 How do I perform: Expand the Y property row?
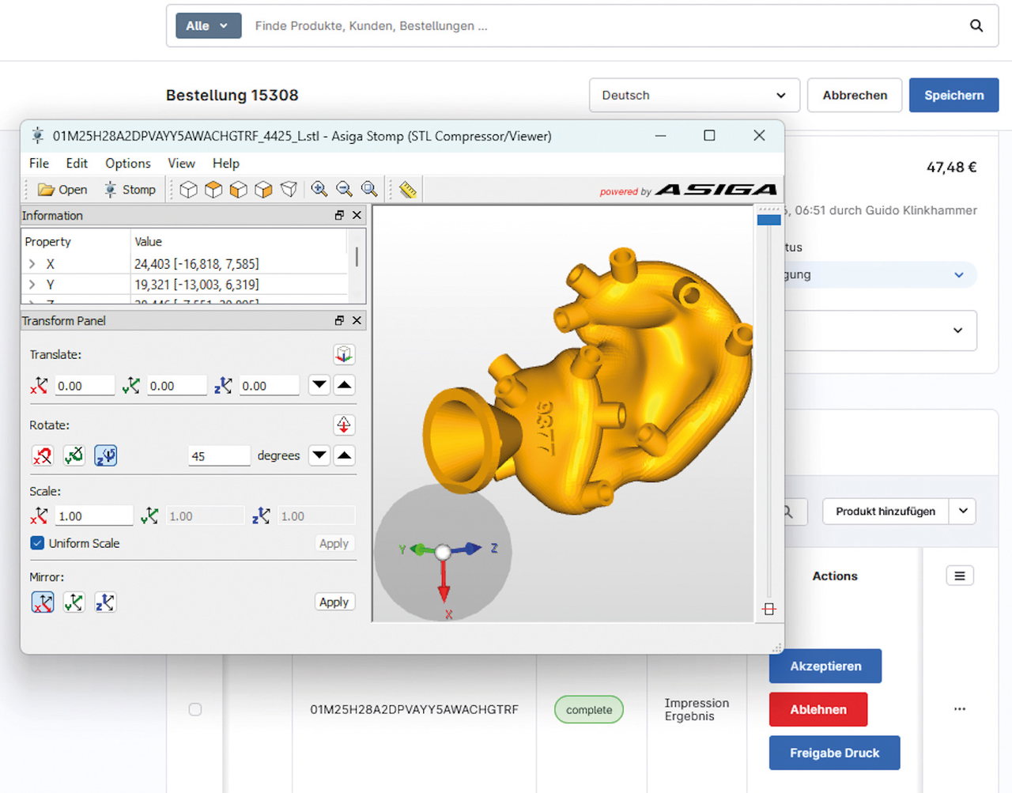pyautogui.click(x=32, y=285)
